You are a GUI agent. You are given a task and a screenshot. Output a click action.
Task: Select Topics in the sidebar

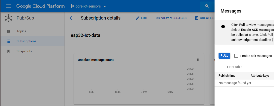pyautogui.click(x=21, y=31)
